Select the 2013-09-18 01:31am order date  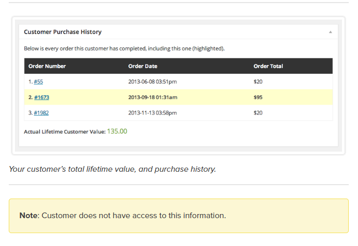153,97
